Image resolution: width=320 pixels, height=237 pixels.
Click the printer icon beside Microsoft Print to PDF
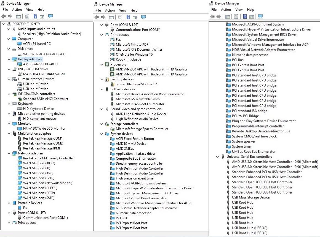112,45
